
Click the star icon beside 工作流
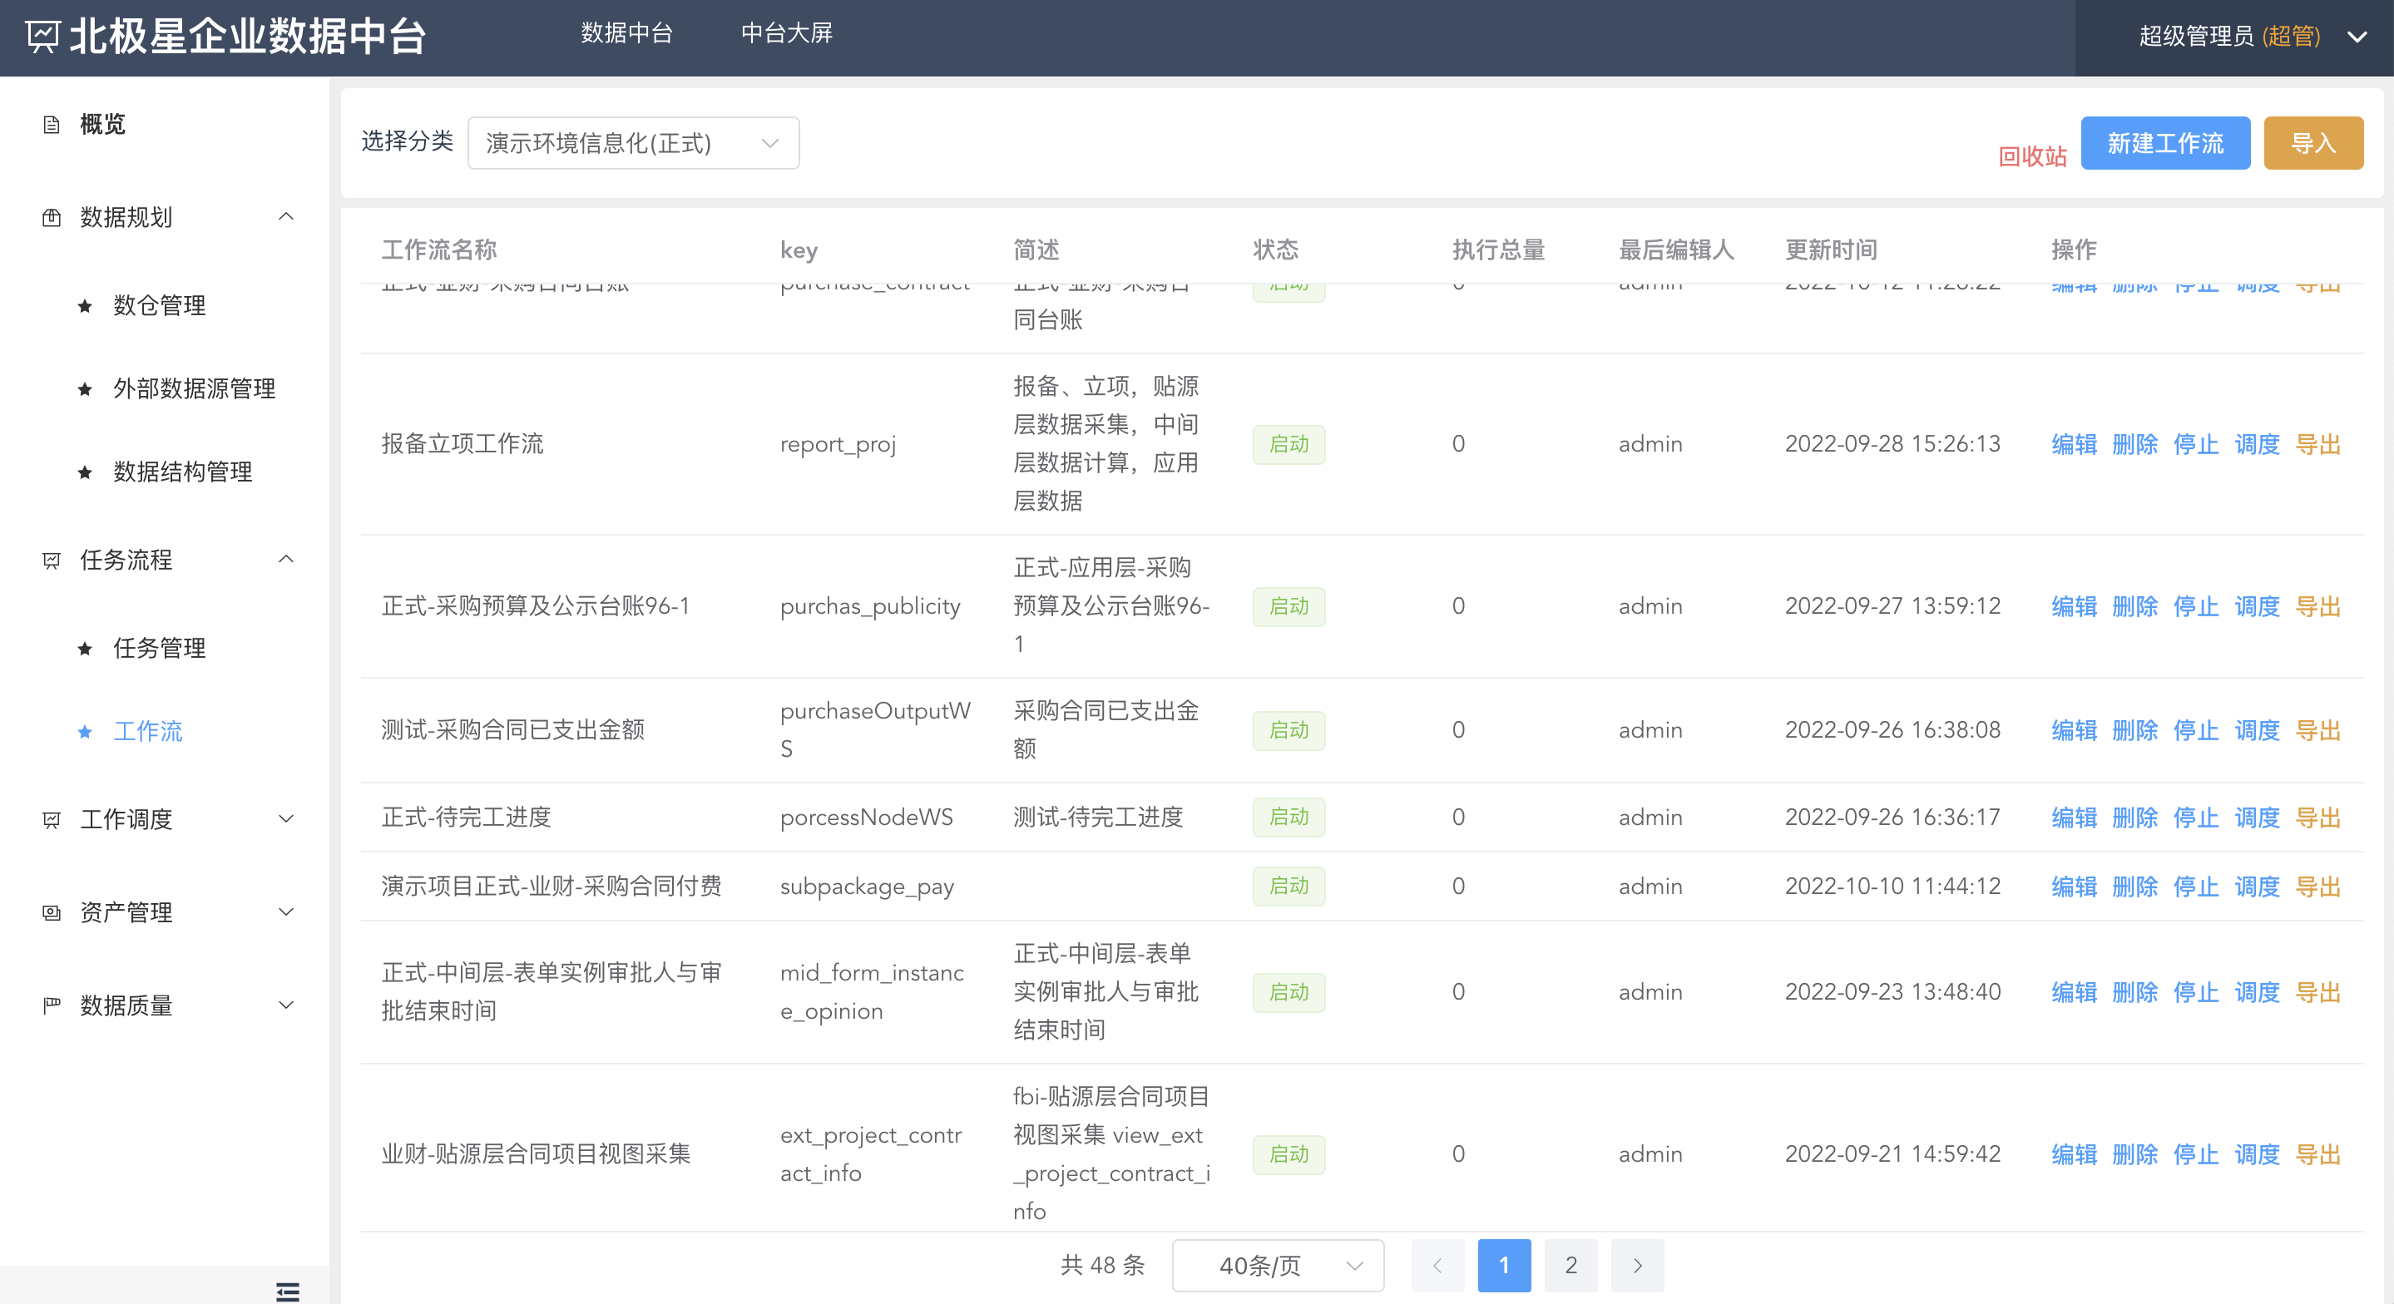pos(86,733)
